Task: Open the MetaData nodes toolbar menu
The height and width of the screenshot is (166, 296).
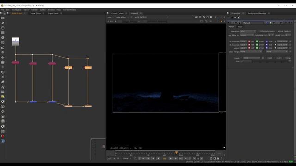Action: point(3,82)
